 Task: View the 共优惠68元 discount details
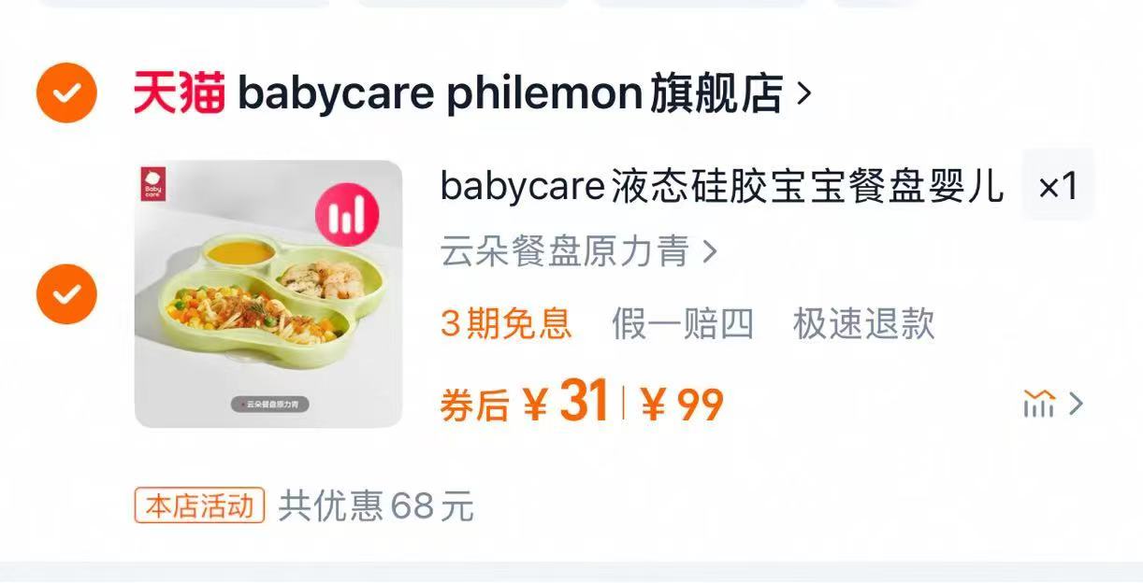[x=376, y=506]
